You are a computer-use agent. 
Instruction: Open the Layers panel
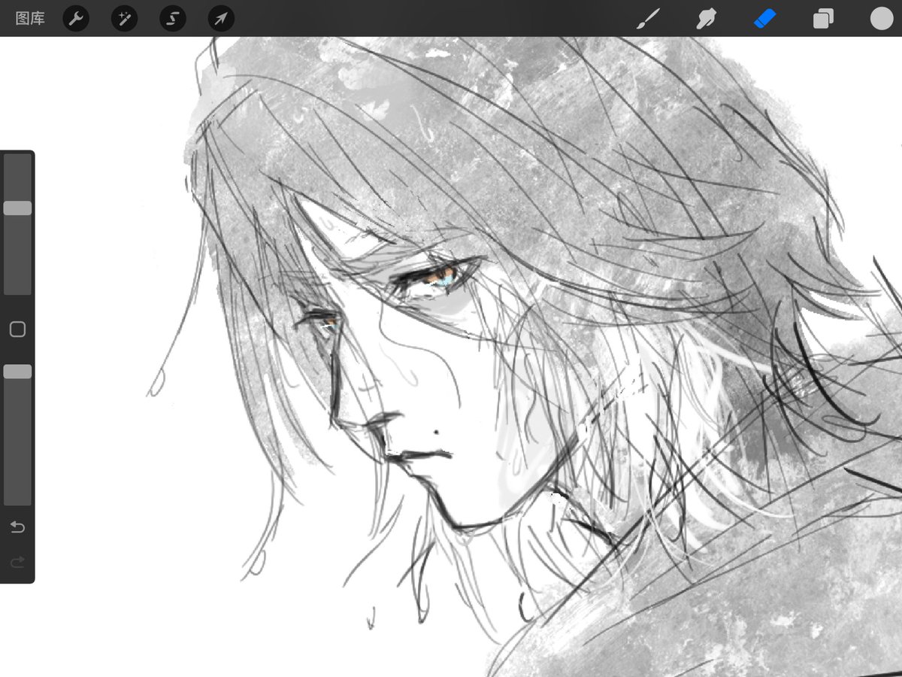tap(823, 18)
